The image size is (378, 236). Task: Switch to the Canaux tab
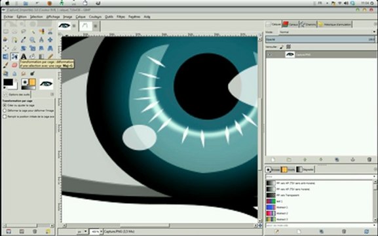click(x=290, y=24)
